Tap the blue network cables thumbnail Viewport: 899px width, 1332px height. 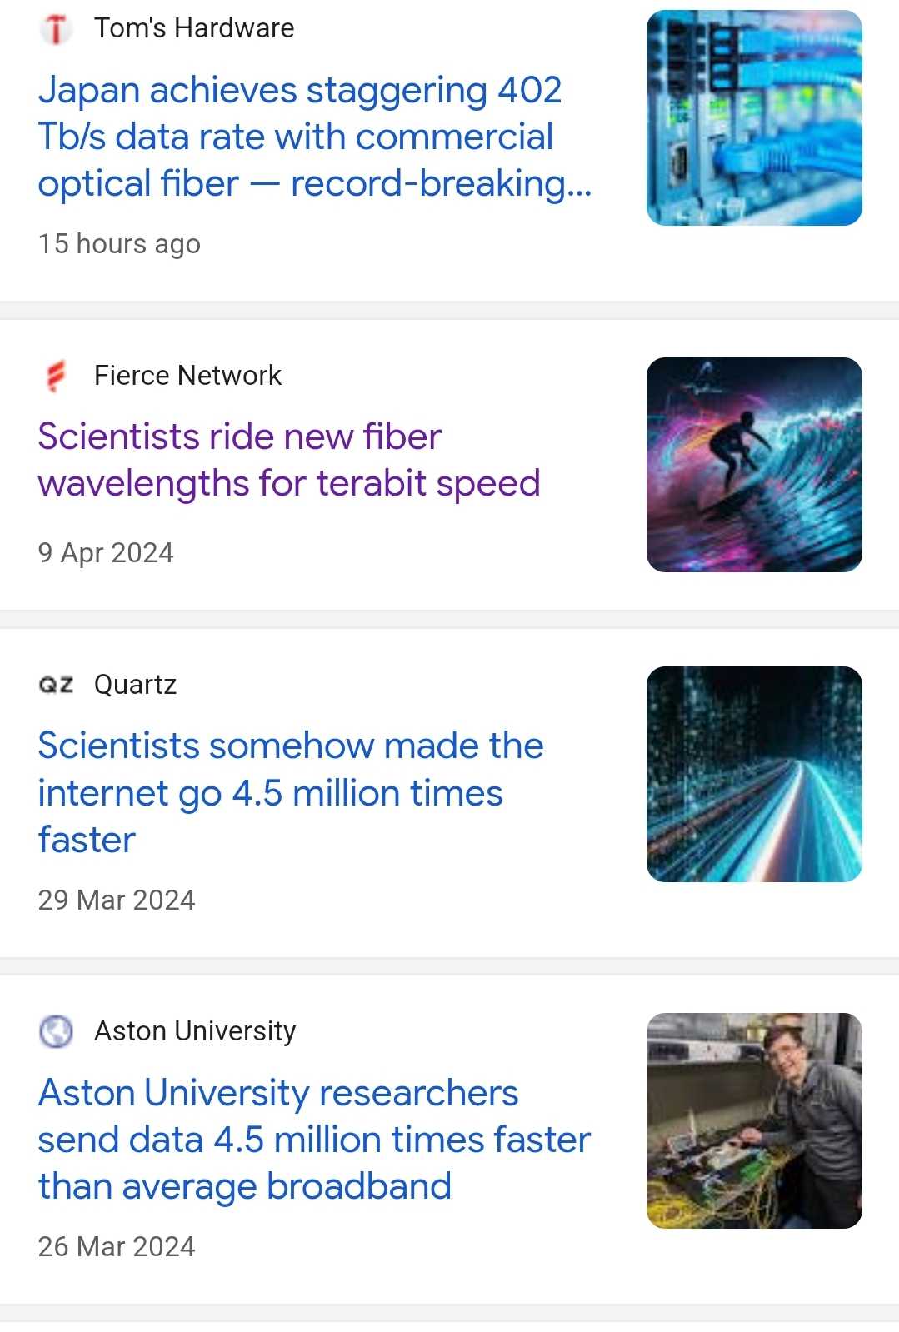pos(754,117)
